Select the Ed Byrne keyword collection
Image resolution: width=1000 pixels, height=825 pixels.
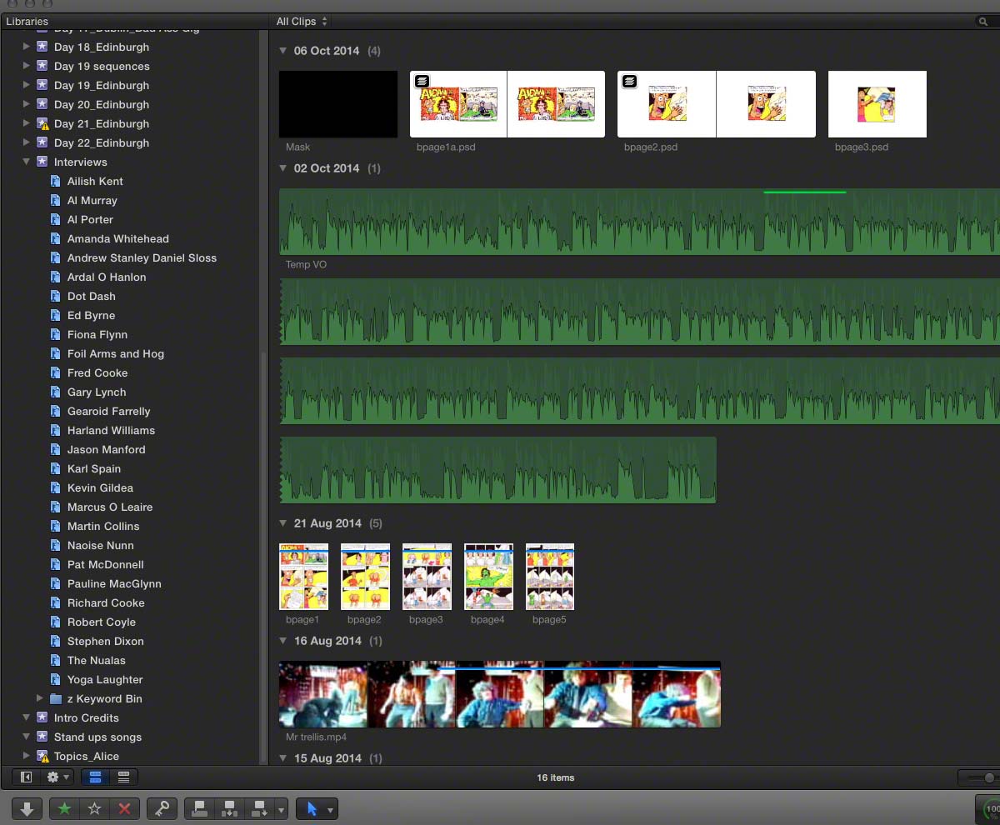(91, 315)
